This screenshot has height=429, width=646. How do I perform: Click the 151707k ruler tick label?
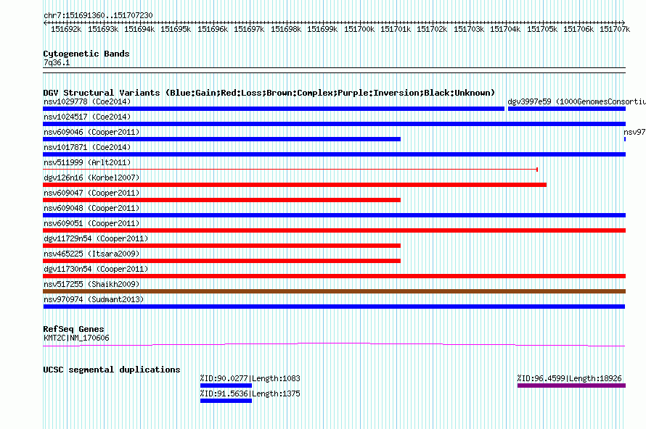click(x=615, y=30)
